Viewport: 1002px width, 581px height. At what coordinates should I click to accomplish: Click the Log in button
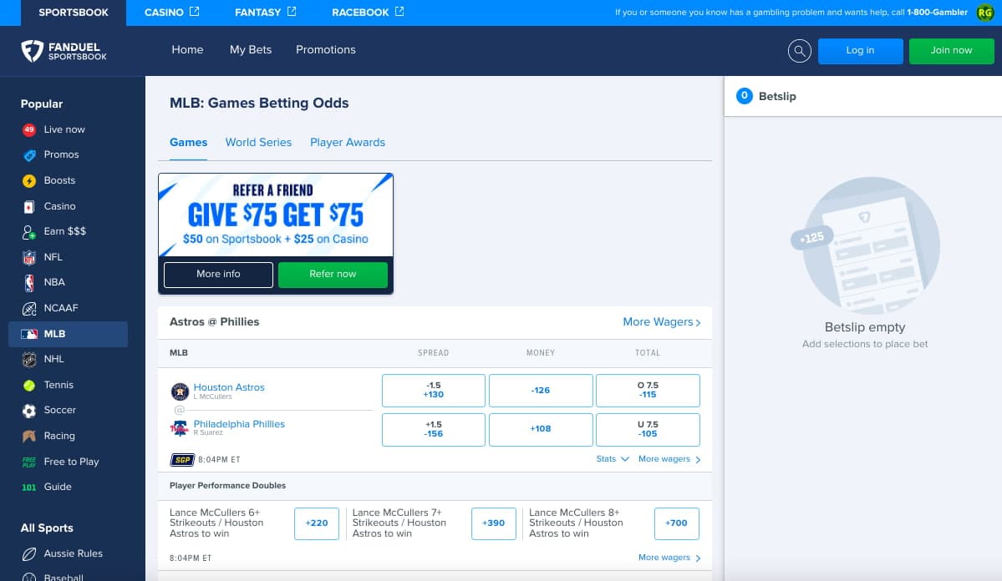[860, 50]
